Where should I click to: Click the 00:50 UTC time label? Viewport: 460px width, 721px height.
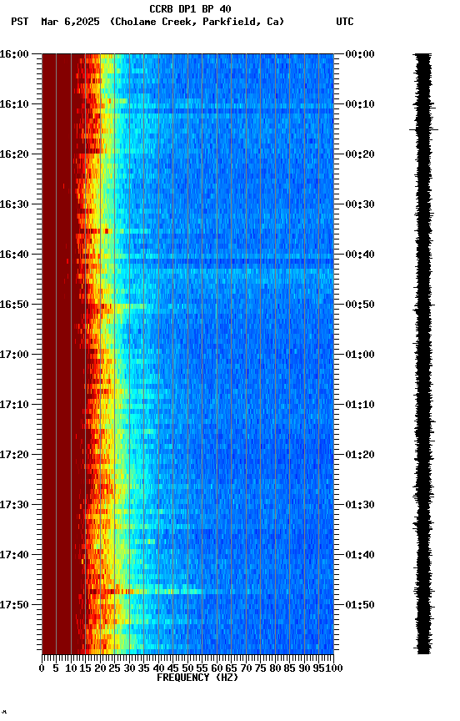(x=360, y=305)
